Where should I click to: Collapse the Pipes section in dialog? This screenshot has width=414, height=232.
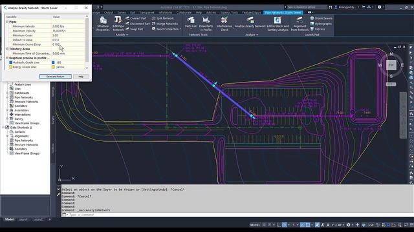coord(7,22)
